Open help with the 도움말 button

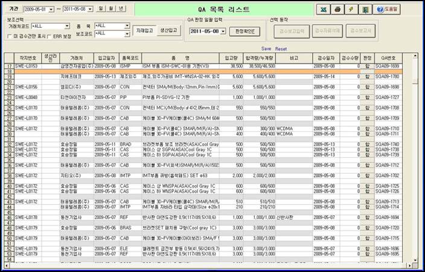click(386, 10)
